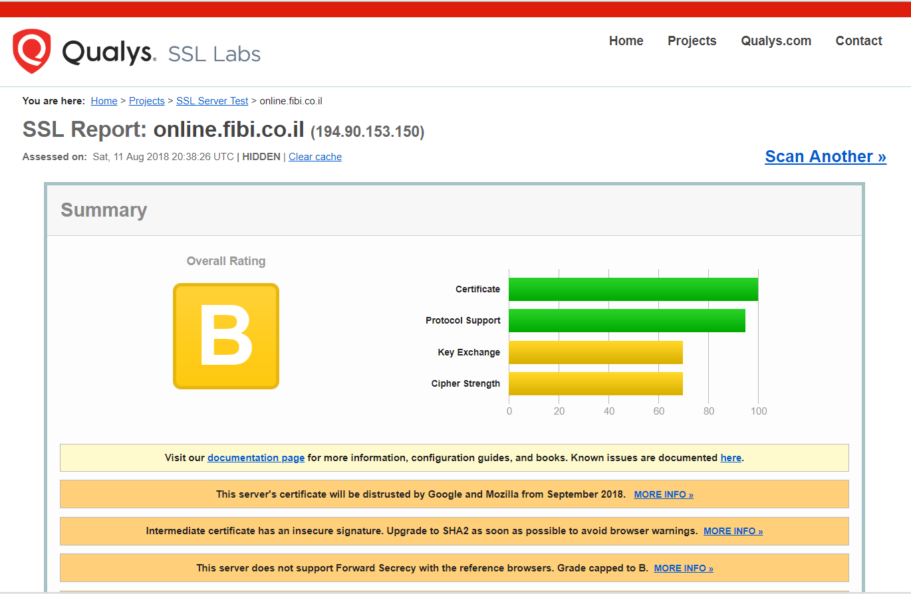Click the Qualys shield logo icon
The image size is (911, 594).
(31, 51)
